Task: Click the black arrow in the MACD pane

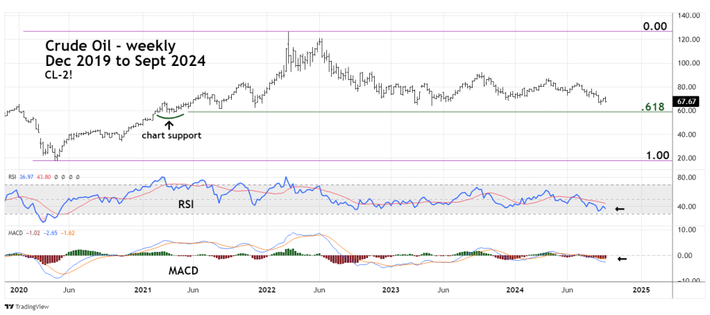Action: click(622, 259)
